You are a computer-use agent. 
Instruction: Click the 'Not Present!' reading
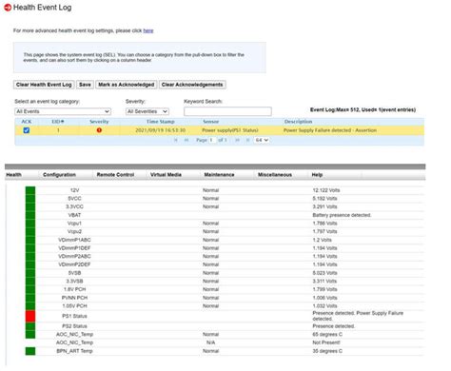point(326,342)
